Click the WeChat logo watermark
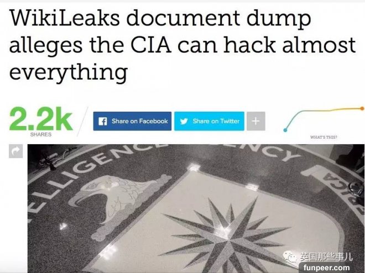The height and width of the screenshot is (273, 365). [290, 257]
